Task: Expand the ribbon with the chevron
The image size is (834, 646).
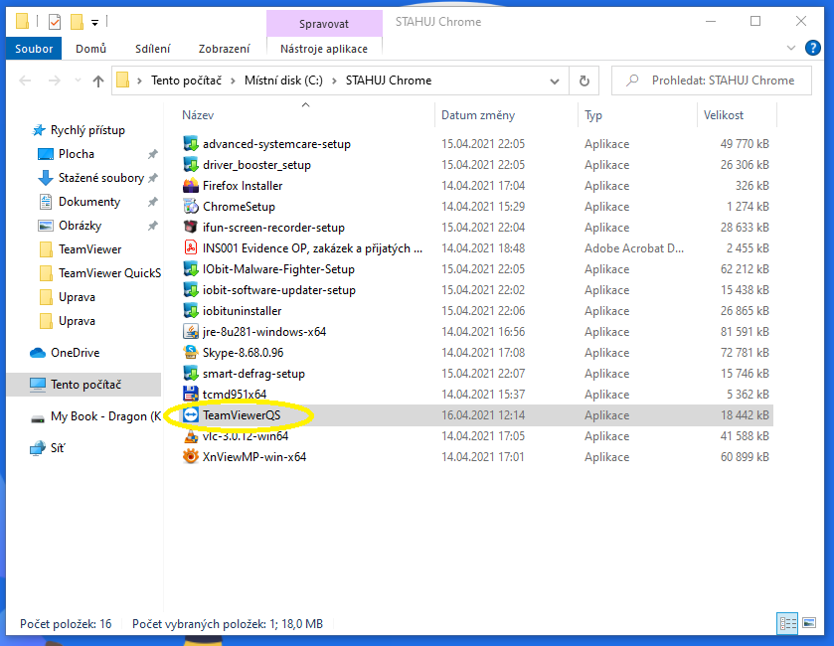Action: click(791, 48)
